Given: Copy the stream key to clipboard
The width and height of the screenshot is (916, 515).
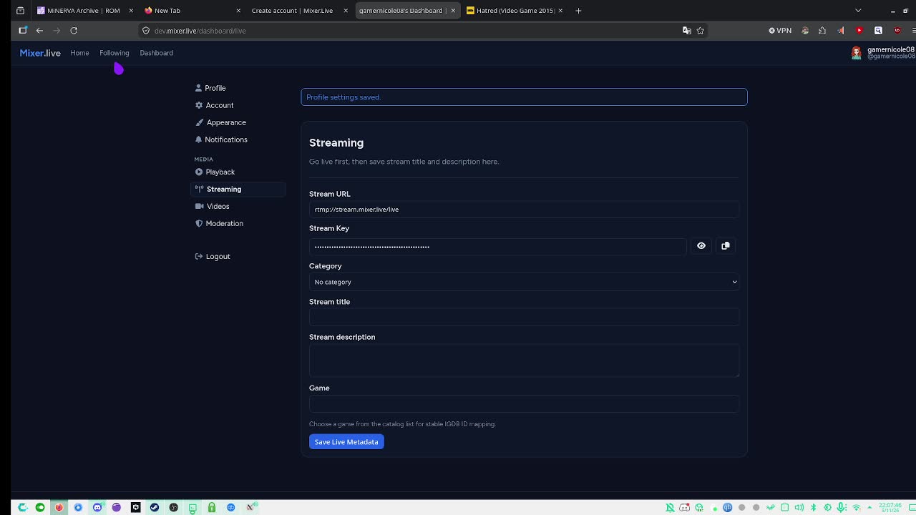Looking at the screenshot, I should pos(726,245).
